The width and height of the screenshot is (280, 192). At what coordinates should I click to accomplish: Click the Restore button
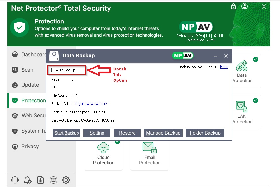pos(127,133)
